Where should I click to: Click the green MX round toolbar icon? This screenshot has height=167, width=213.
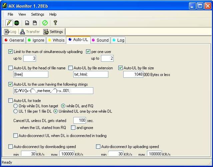17,23
